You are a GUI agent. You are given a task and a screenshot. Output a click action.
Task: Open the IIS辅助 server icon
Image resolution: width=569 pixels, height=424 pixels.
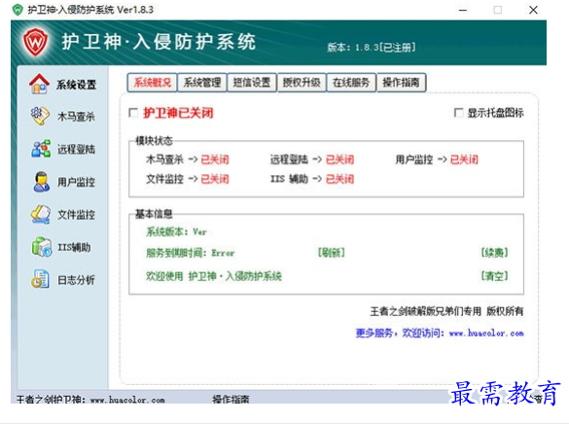[42, 247]
